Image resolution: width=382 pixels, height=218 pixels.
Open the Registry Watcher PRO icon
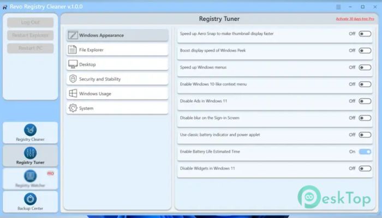(x=30, y=175)
